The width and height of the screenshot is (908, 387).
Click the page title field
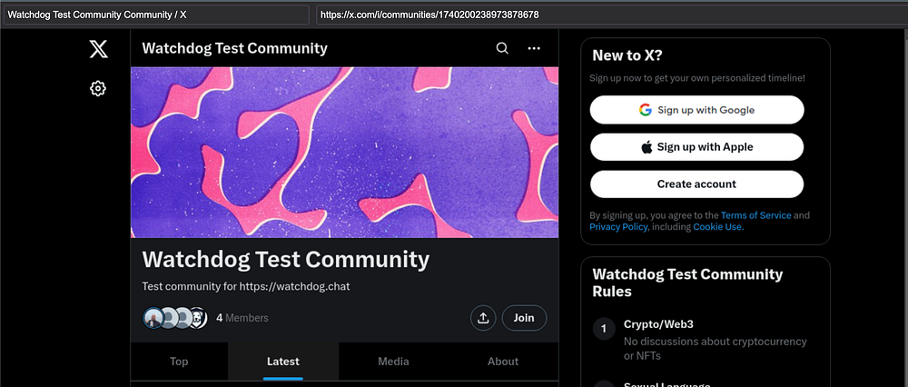click(x=156, y=15)
